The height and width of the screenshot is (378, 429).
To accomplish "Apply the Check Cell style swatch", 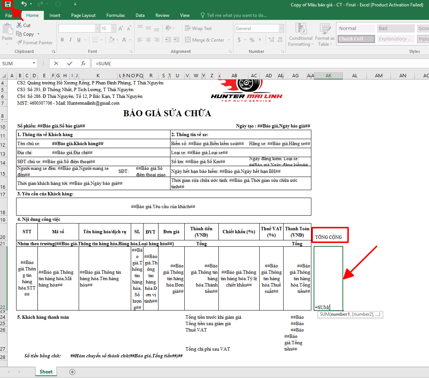I will point(356,39).
